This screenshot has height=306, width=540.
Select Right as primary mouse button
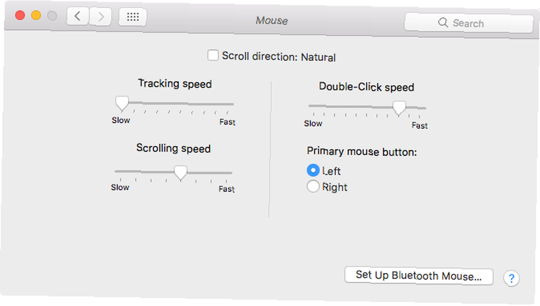313,186
